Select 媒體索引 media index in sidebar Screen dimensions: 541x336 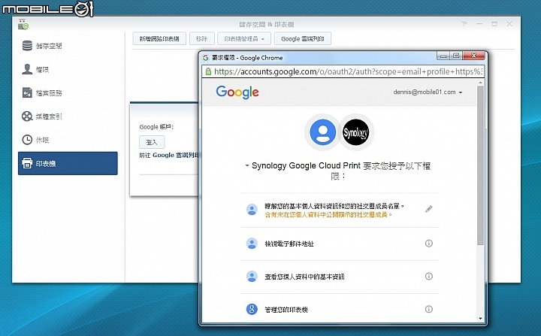[68, 117]
